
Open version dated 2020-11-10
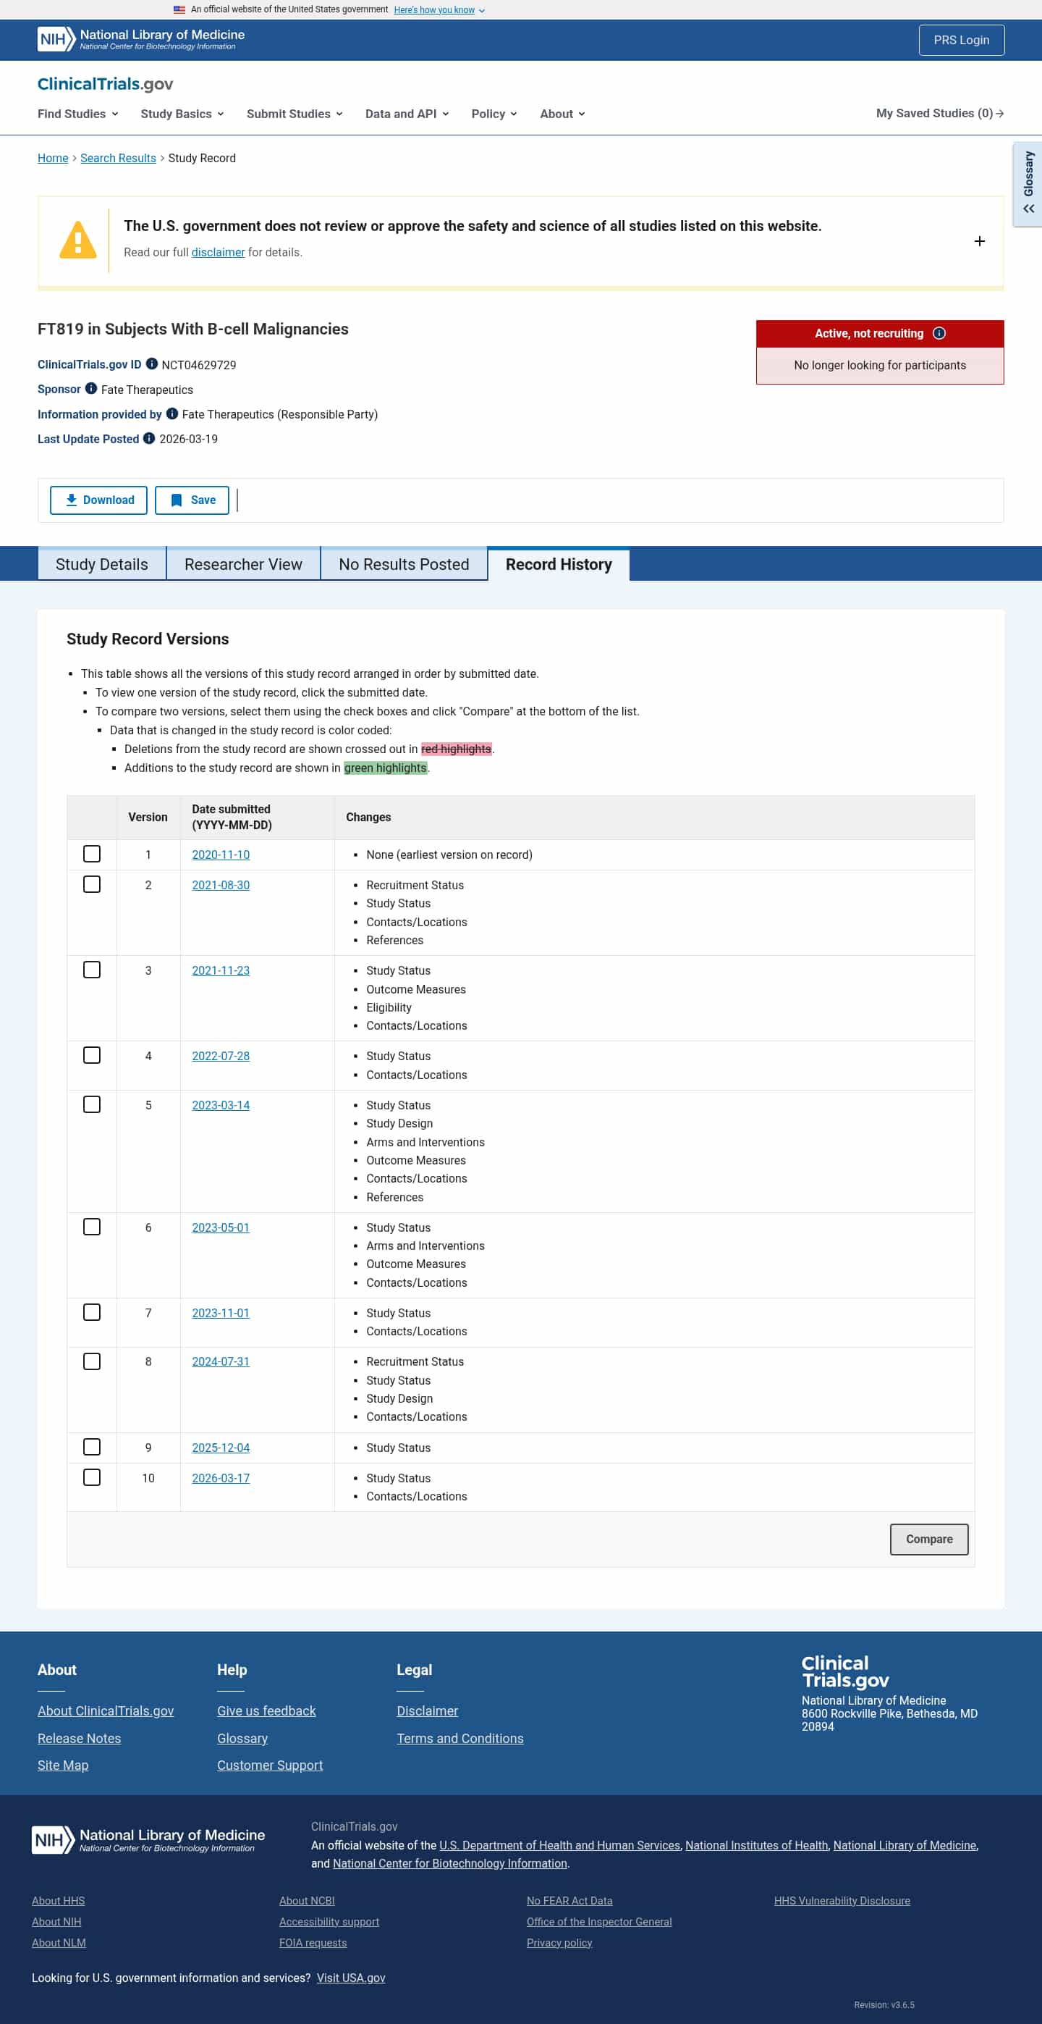click(x=221, y=854)
